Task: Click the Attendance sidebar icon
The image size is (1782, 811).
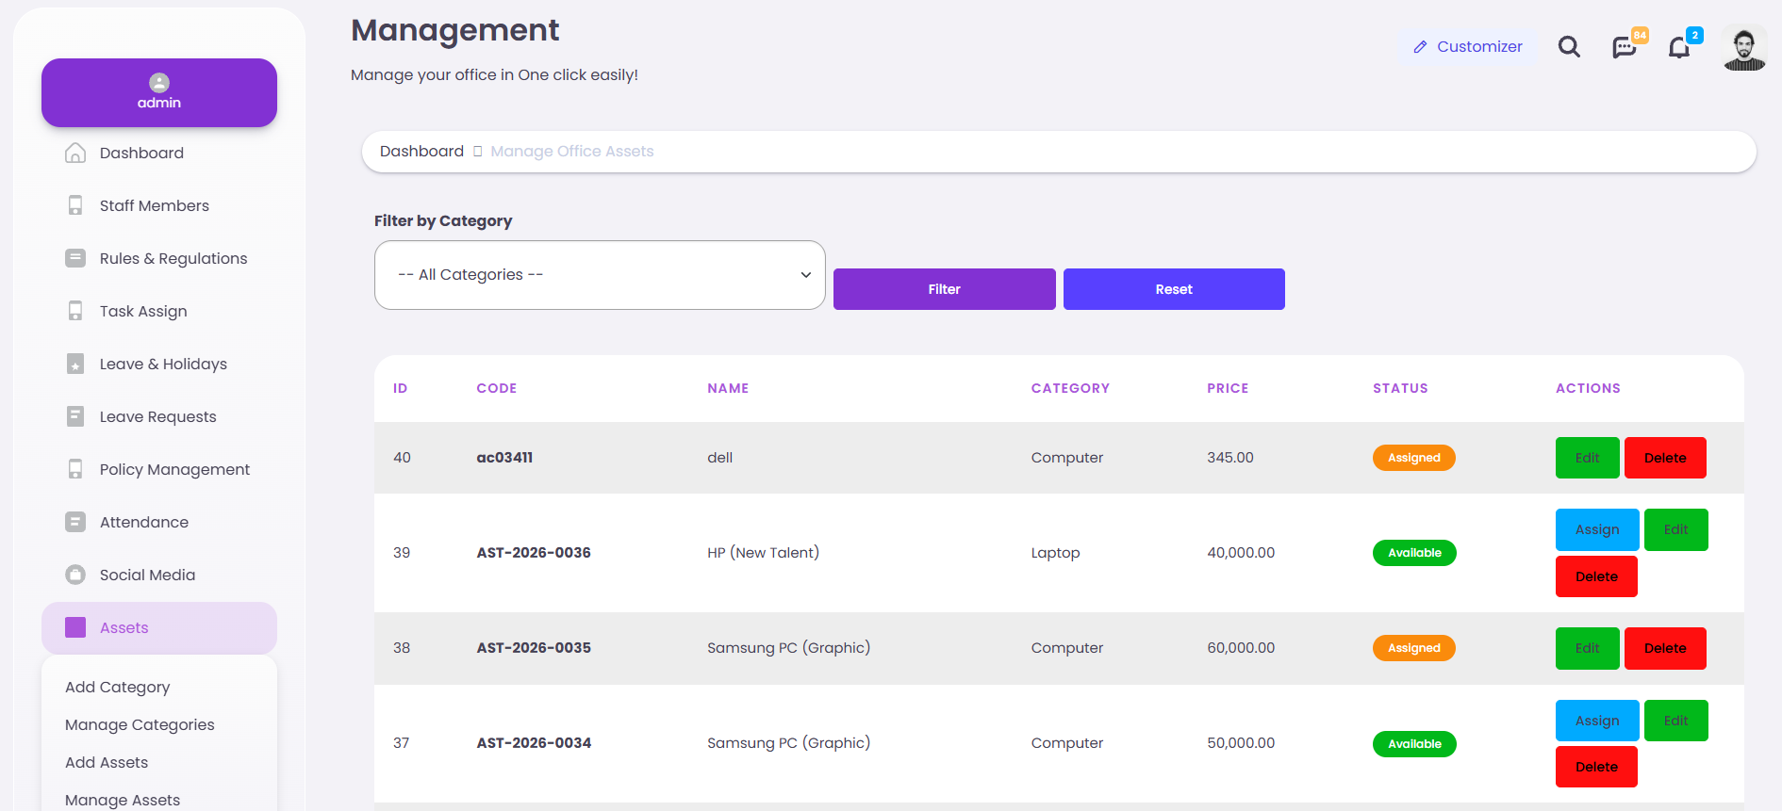Action: (75, 522)
